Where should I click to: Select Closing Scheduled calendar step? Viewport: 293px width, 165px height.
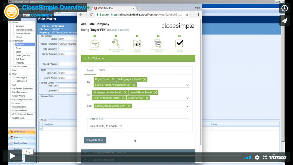coord(137,44)
